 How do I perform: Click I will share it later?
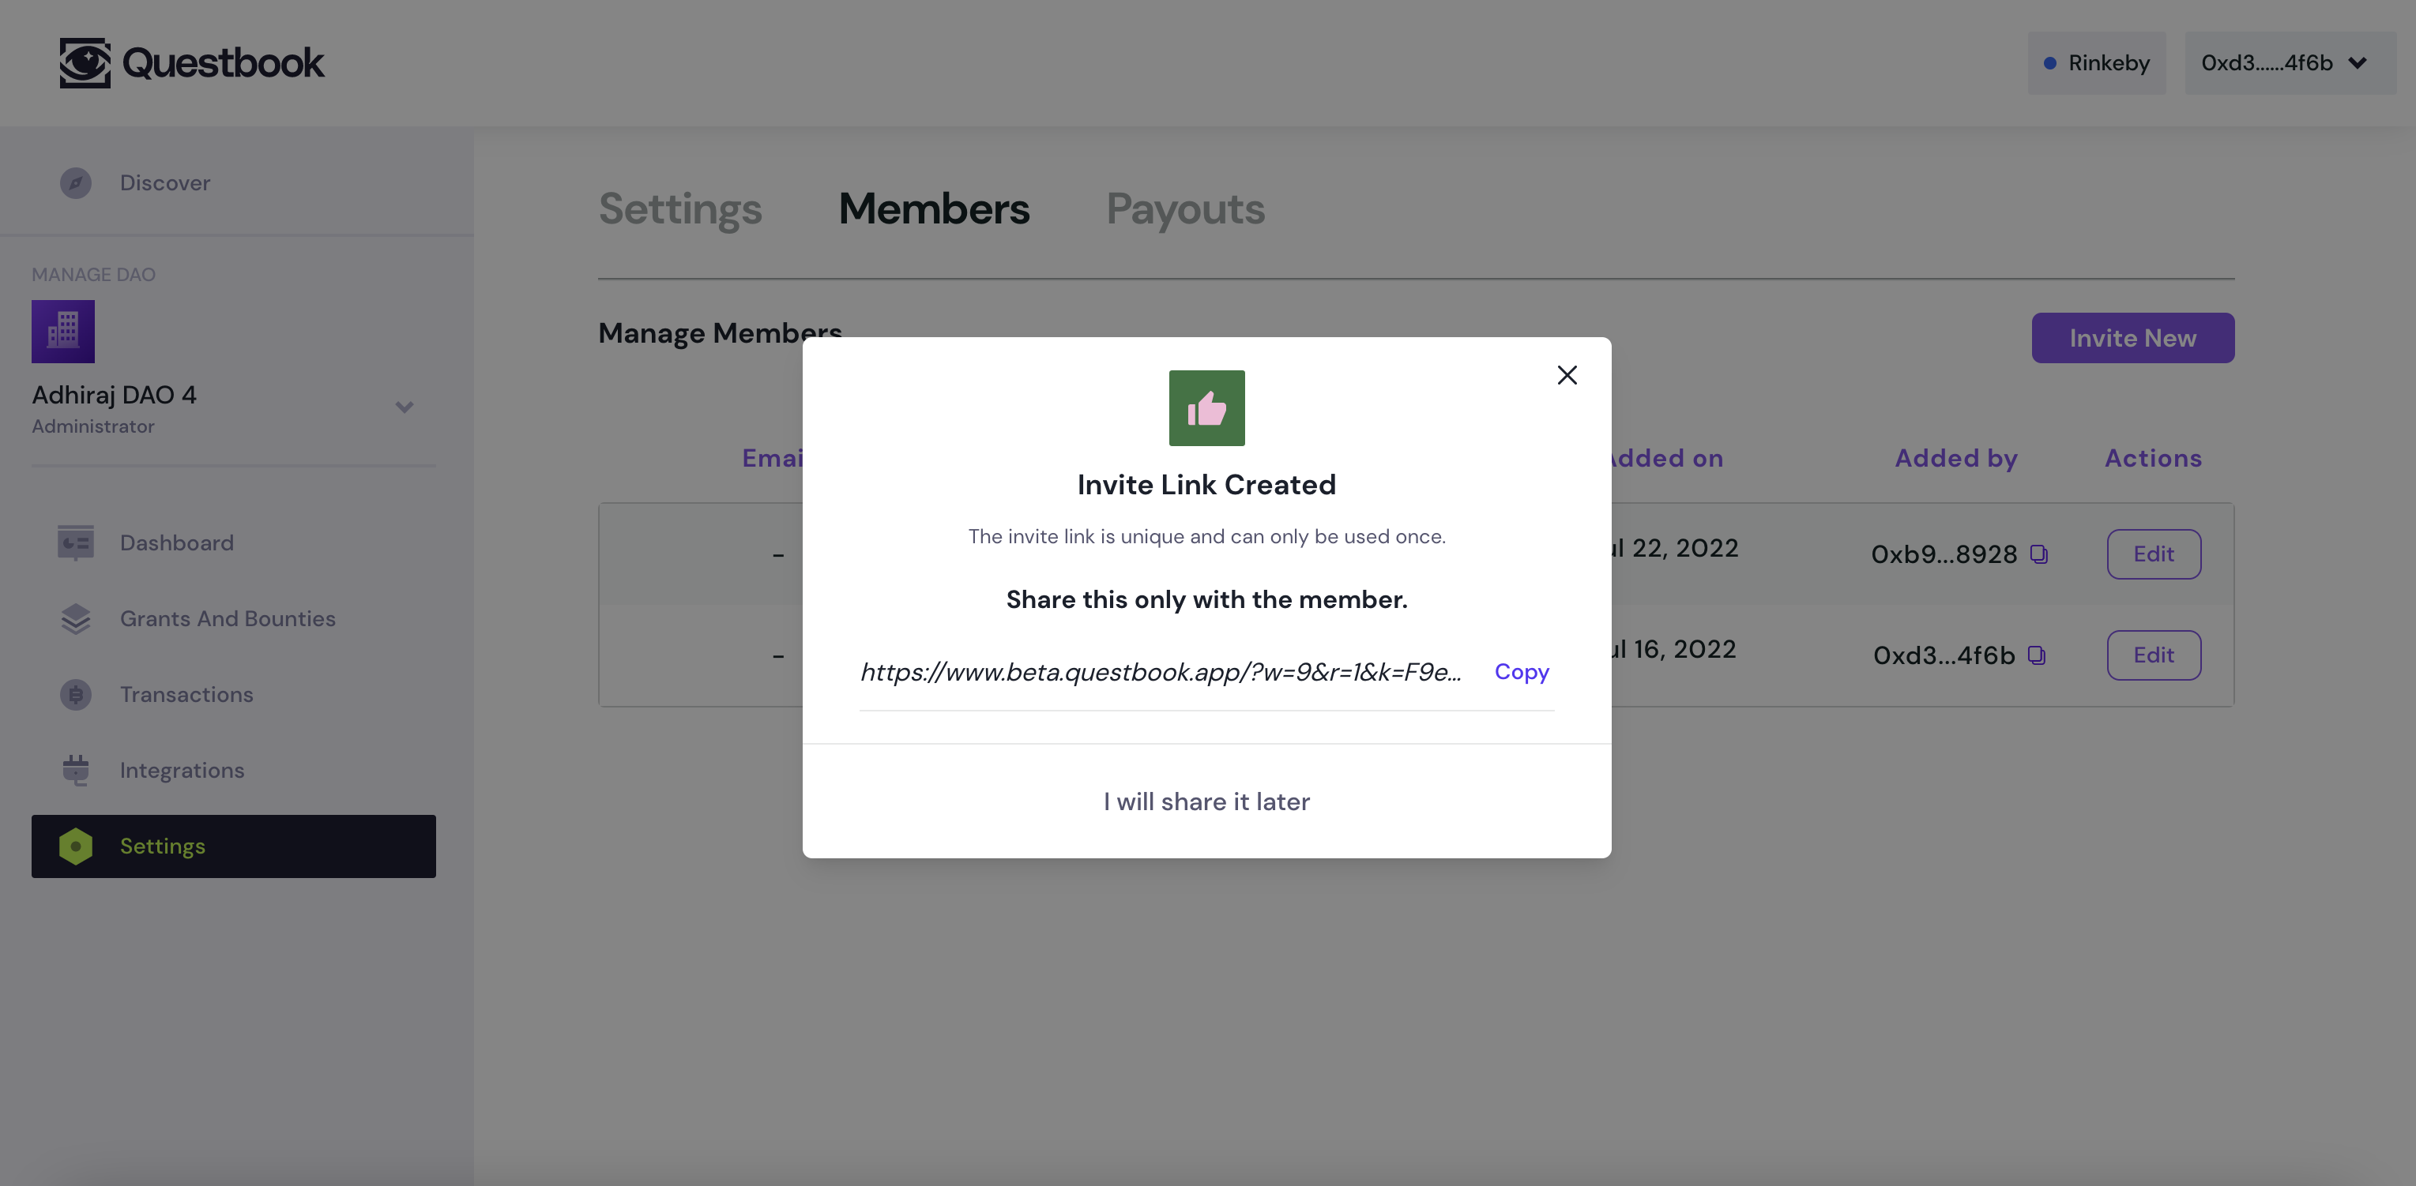tap(1206, 801)
